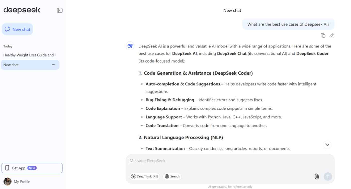Click the profile avatar picture
The width and height of the screenshot is (351, 189).
pyautogui.click(x=8, y=181)
